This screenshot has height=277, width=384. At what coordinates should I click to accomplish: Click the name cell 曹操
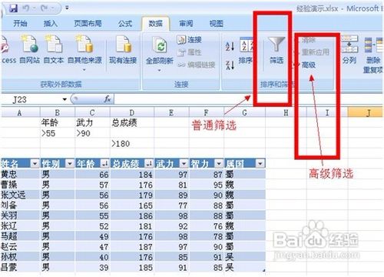point(21,185)
